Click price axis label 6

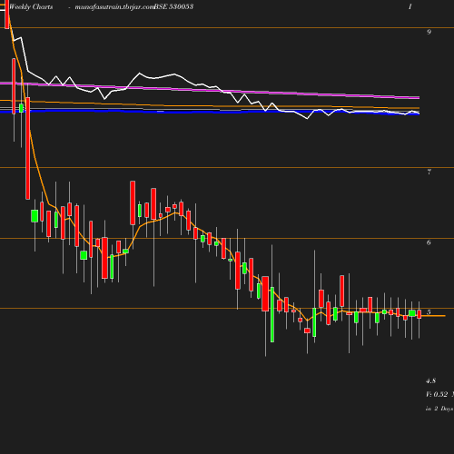pyautogui.click(x=429, y=242)
